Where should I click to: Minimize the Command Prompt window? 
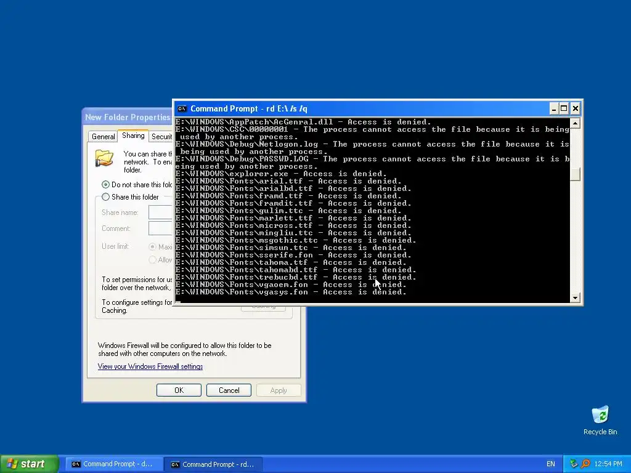click(553, 108)
